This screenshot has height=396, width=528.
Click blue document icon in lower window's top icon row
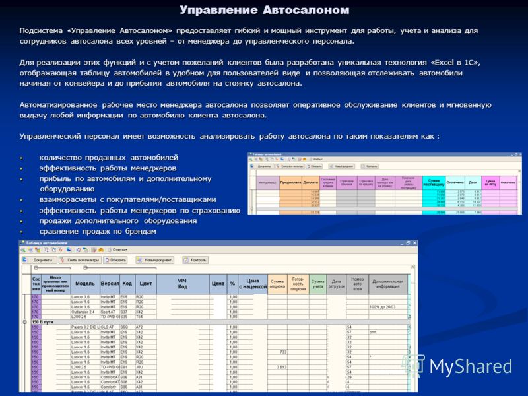(69, 250)
